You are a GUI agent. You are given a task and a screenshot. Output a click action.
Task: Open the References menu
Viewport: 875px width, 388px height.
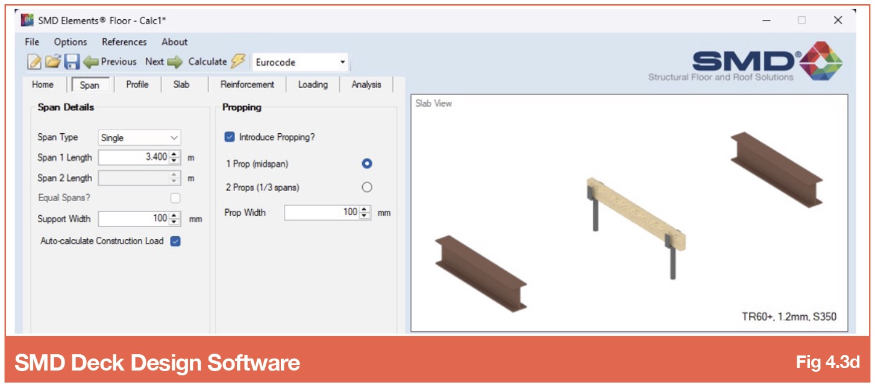tap(124, 42)
